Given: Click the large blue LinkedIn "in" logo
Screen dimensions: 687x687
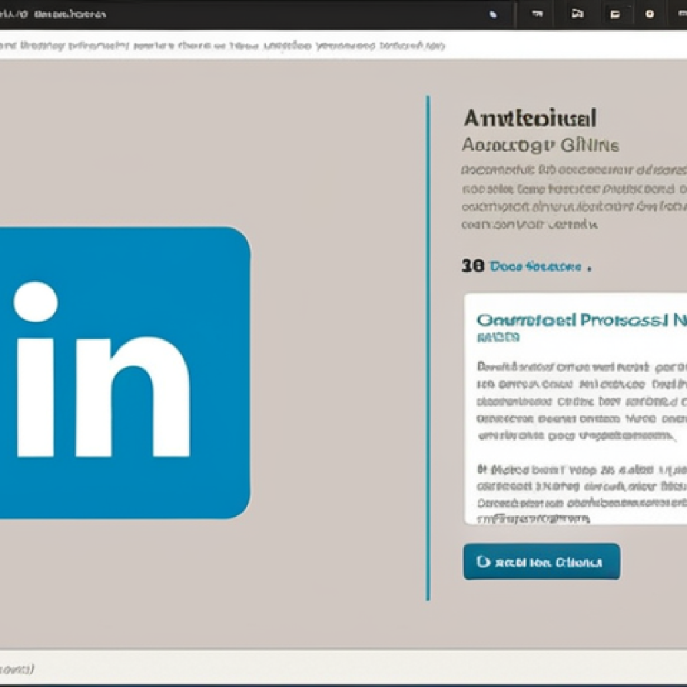Looking at the screenshot, I should [124, 372].
